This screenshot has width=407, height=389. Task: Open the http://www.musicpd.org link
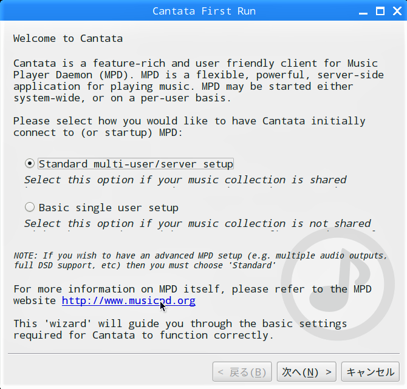tap(129, 301)
